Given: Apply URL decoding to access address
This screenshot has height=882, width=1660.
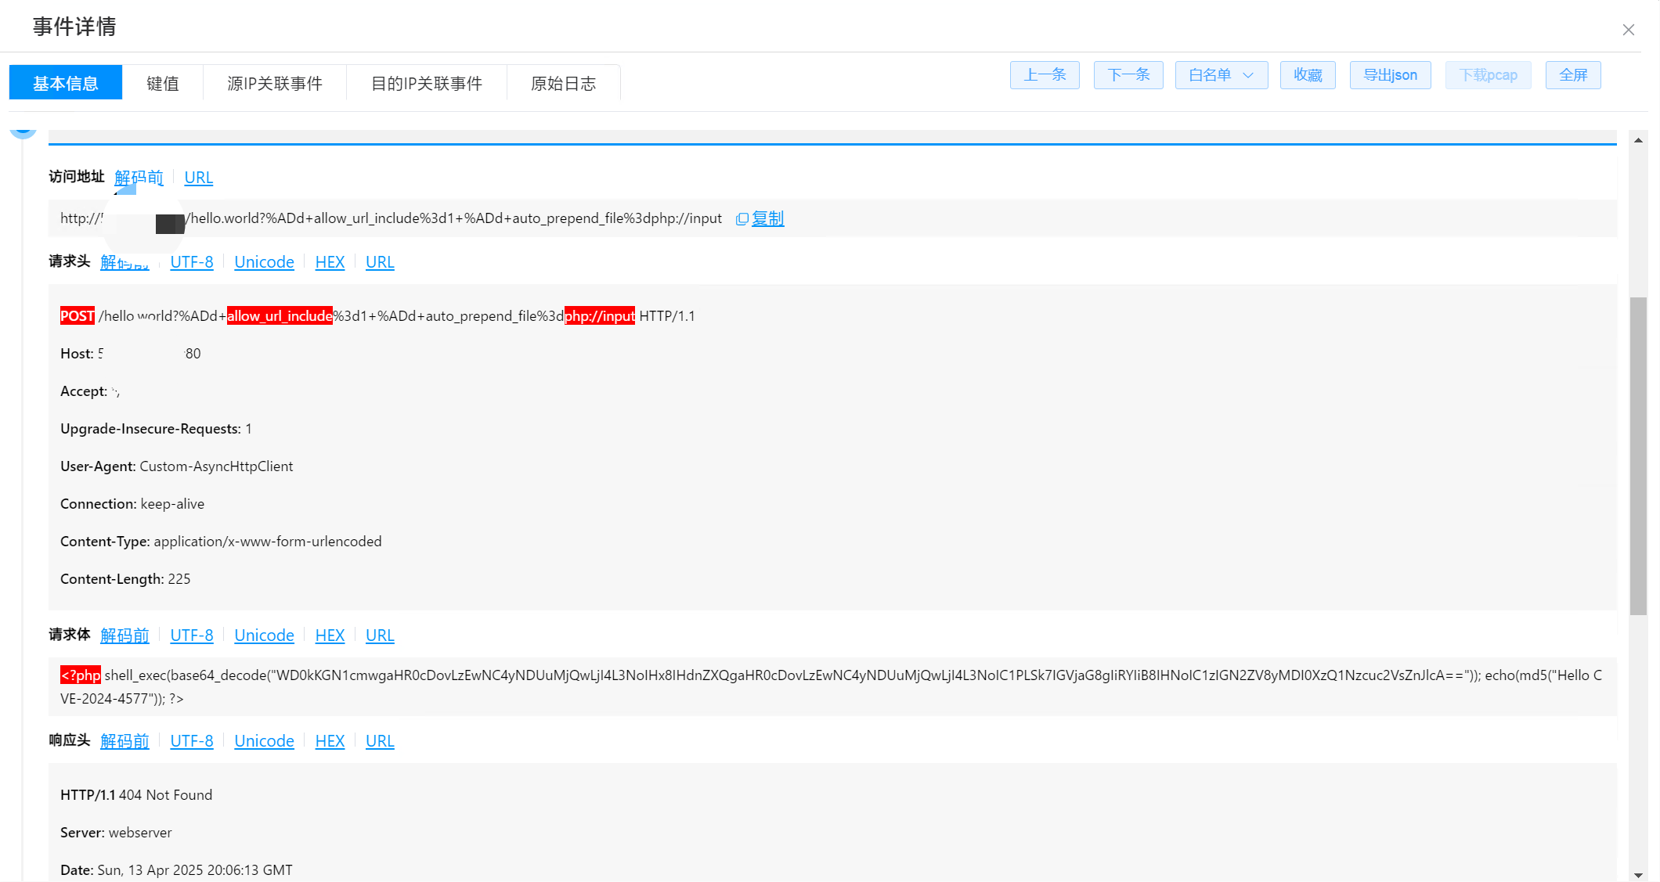Looking at the screenshot, I should click(x=198, y=178).
